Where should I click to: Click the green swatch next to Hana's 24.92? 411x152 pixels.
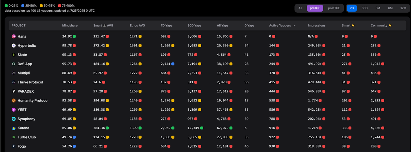pos(74,37)
